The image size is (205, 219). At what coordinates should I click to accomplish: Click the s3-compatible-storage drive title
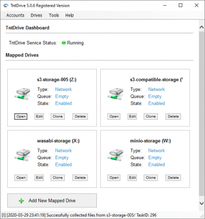pyautogui.click(x=156, y=80)
